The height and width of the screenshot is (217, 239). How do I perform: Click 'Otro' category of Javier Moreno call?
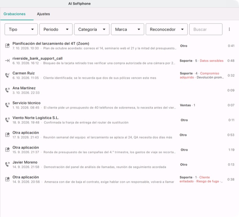point(184,165)
